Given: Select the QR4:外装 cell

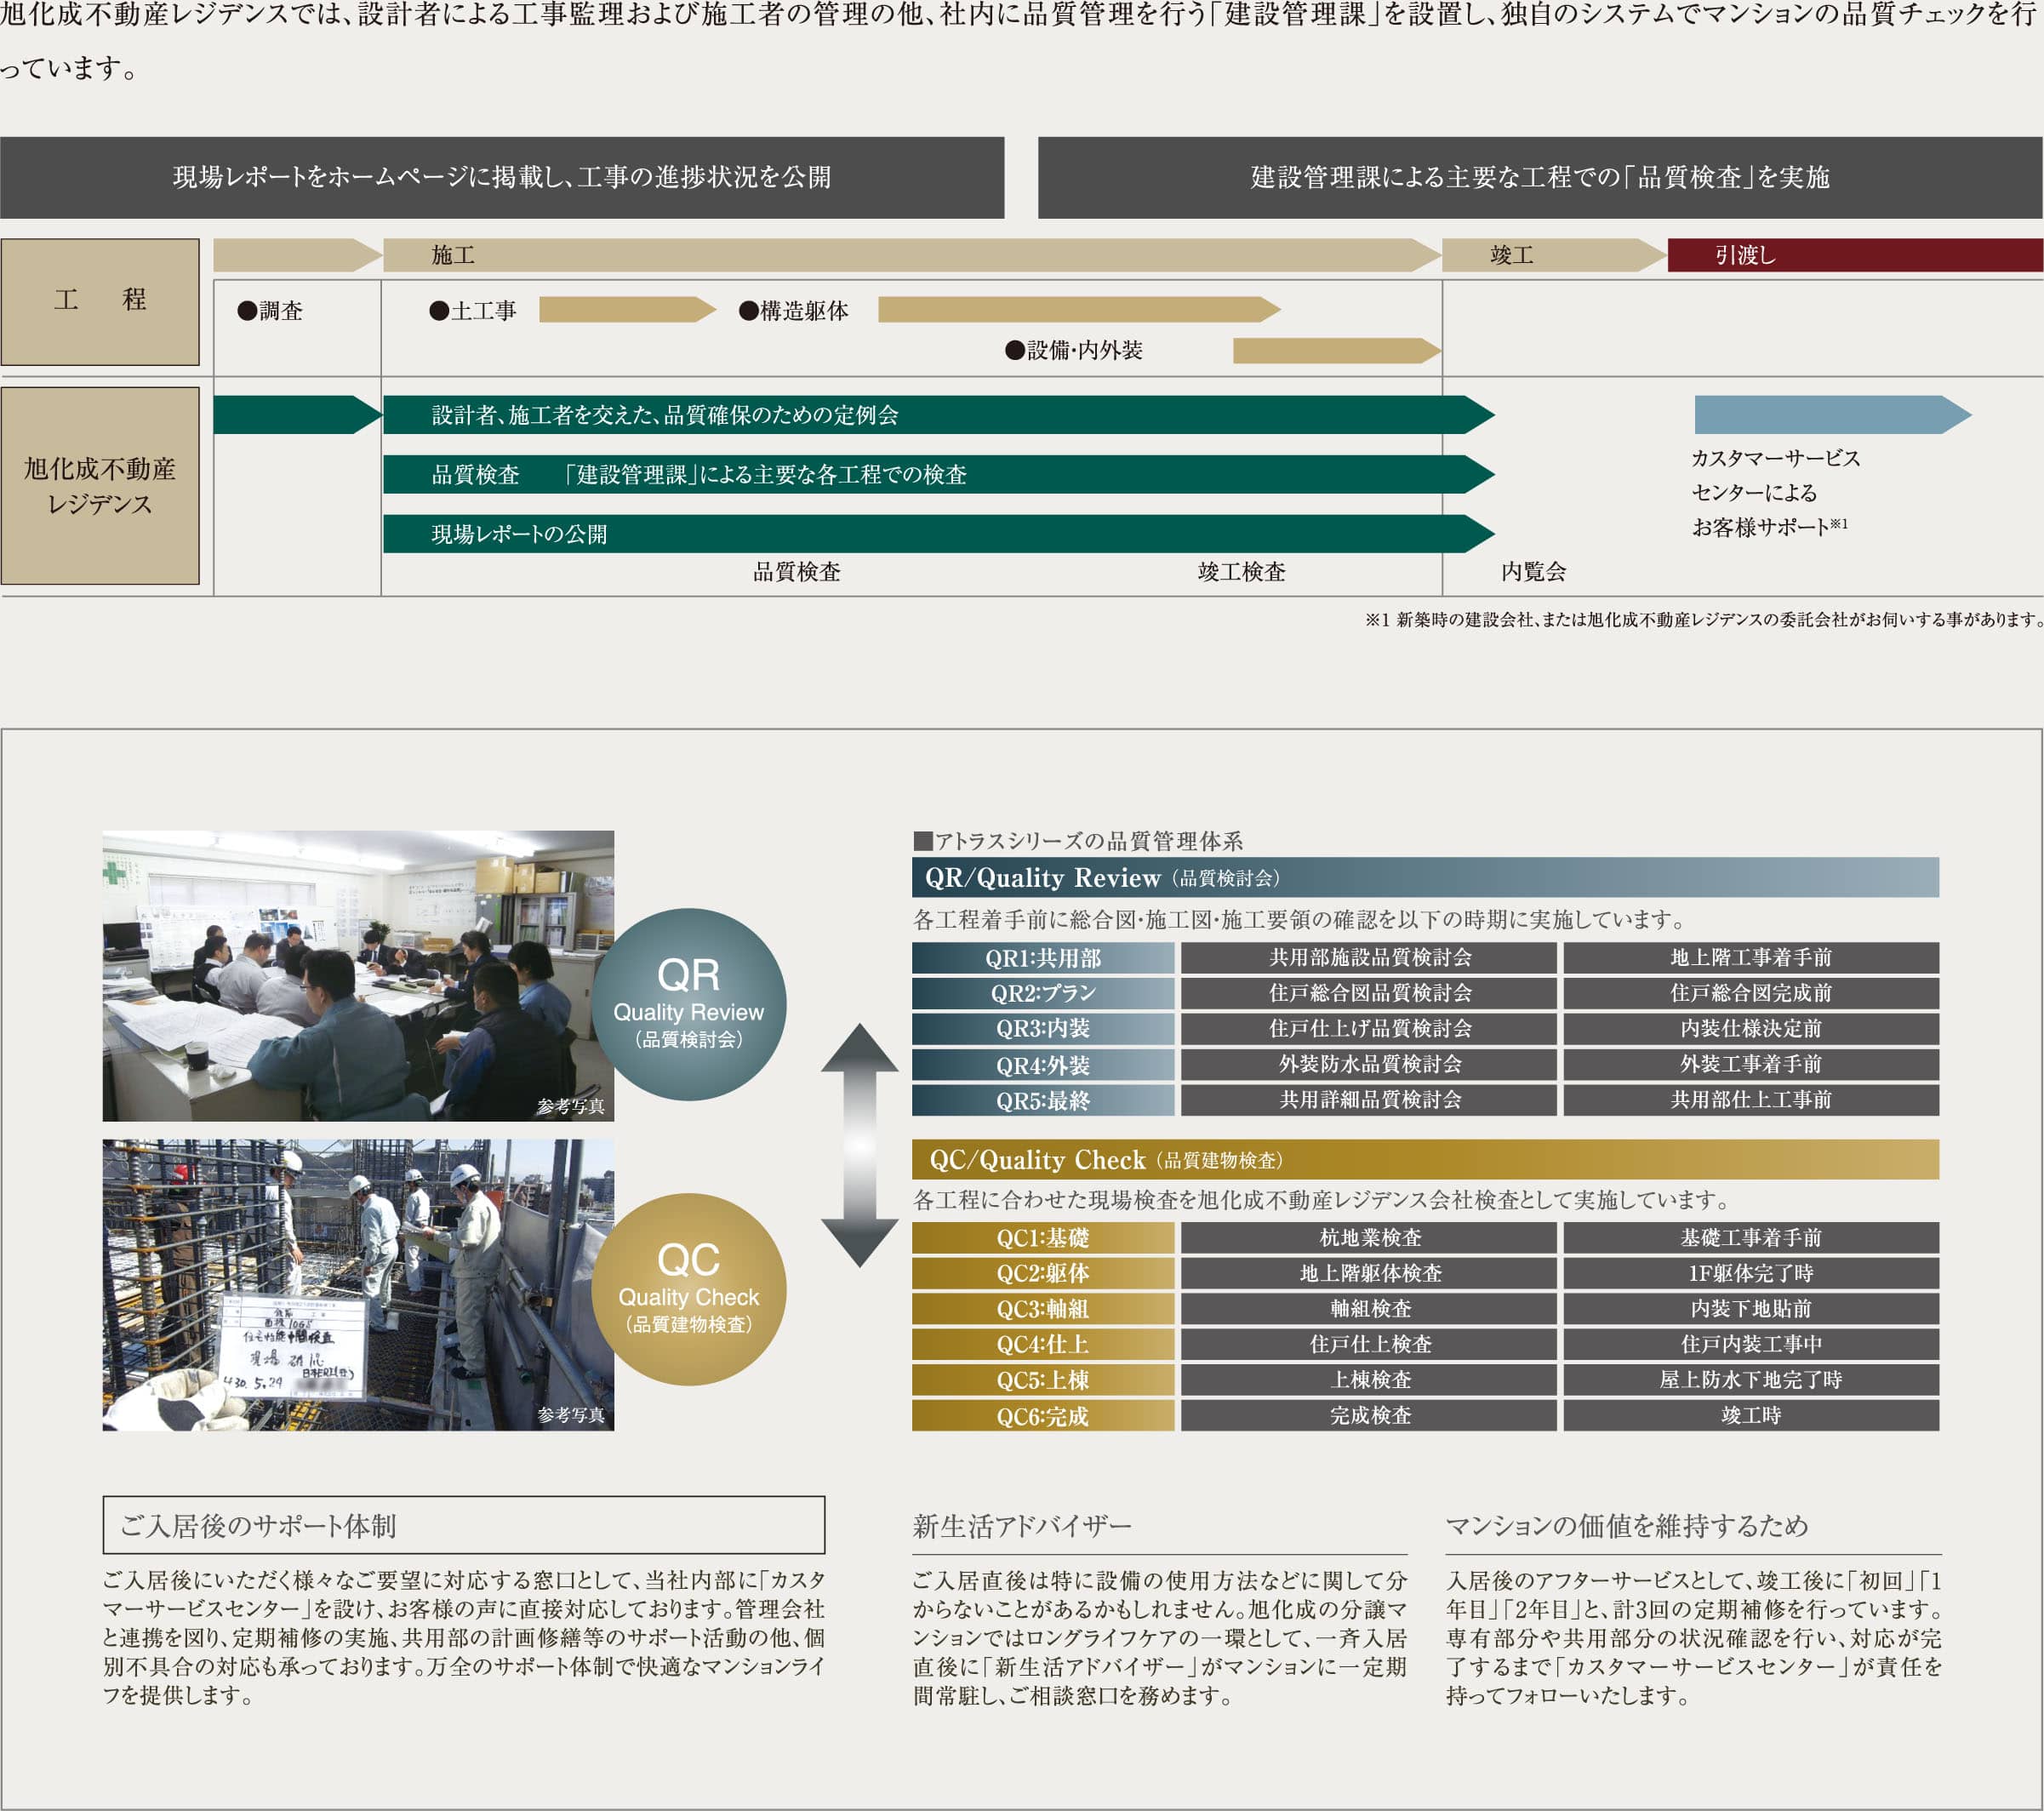Looking at the screenshot, I should pos(1043,1065).
